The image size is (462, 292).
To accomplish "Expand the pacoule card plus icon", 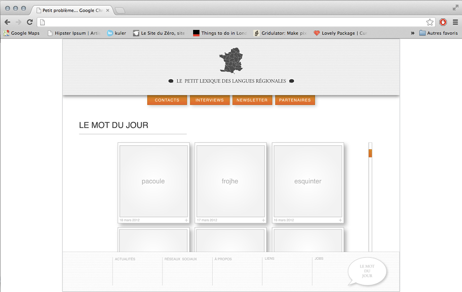I will [186, 220].
